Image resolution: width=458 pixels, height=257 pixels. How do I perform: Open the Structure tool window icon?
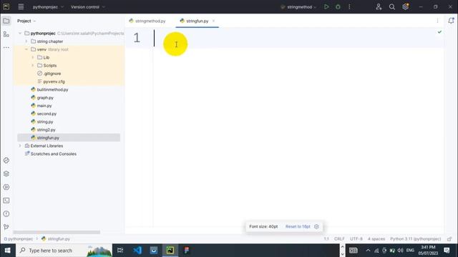[x=6, y=34]
